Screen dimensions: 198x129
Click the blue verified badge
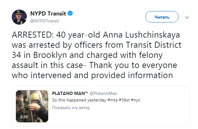(70, 13)
